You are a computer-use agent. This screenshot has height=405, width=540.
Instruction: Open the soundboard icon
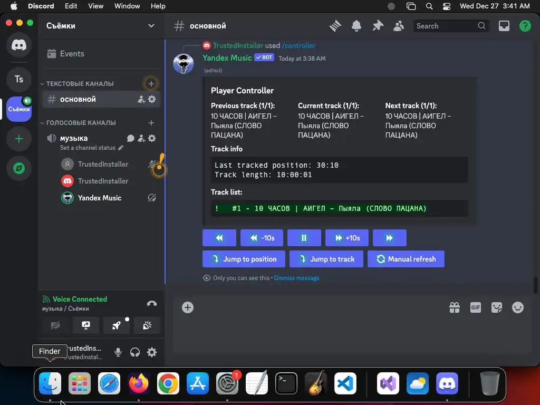pyautogui.click(x=147, y=325)
